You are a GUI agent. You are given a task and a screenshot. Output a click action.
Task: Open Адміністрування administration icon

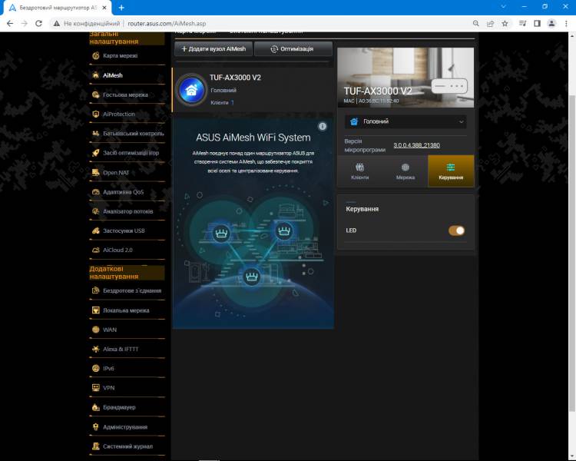click(95, 427)
